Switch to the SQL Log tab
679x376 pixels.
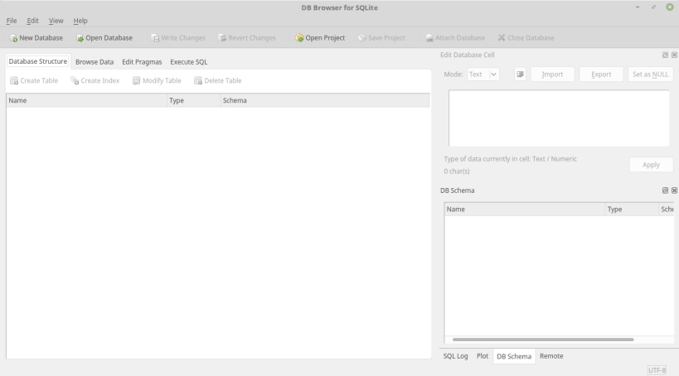455,356
